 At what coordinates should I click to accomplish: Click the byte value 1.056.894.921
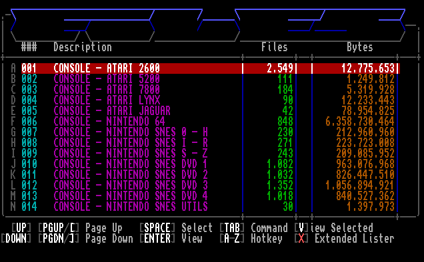pos(360,186)
